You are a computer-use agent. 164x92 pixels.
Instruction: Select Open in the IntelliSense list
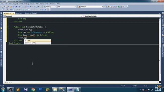tap(38, 40)
